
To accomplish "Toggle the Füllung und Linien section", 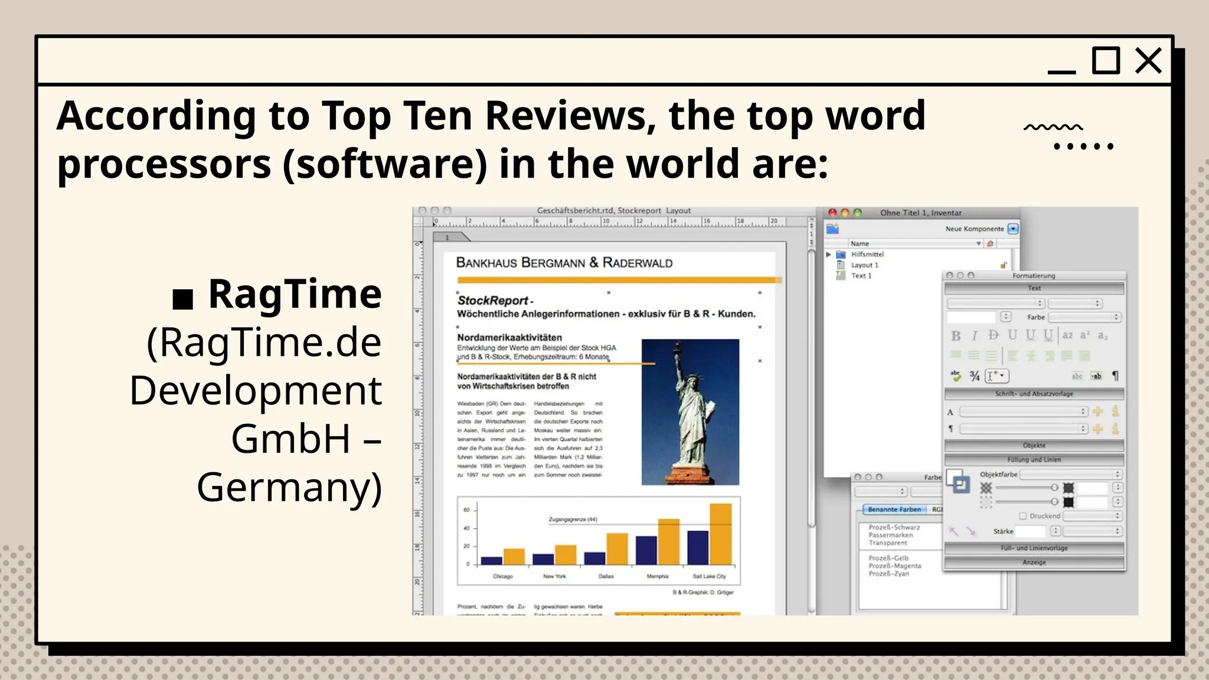I will click(1034, 460).
